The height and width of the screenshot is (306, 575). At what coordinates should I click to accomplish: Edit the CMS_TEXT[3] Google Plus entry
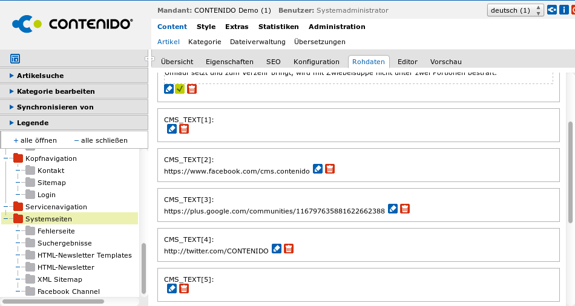393,209
